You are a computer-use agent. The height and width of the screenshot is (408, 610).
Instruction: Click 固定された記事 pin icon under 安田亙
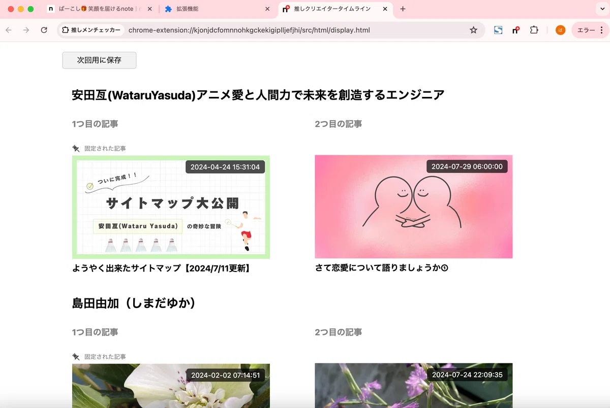coord(76,148)
